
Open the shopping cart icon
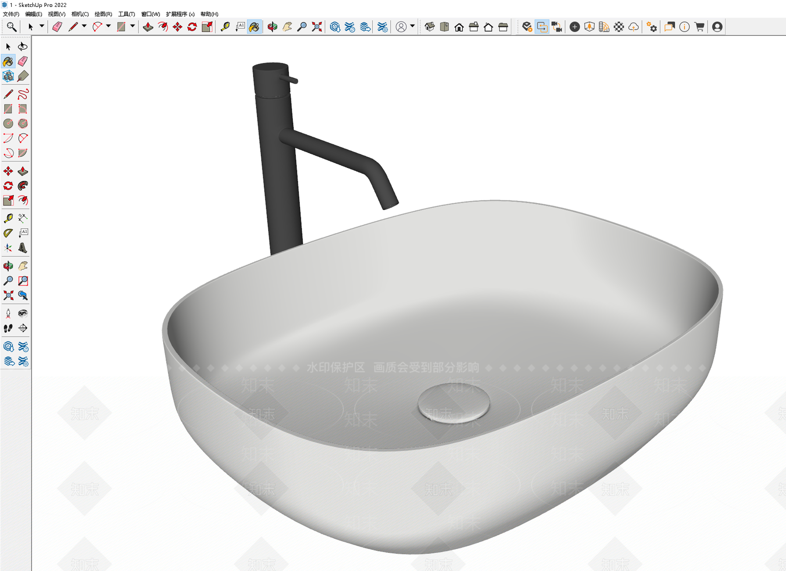click(700, 27)
